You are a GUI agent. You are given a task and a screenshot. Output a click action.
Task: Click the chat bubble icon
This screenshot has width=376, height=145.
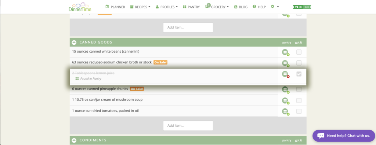point(321,136)
